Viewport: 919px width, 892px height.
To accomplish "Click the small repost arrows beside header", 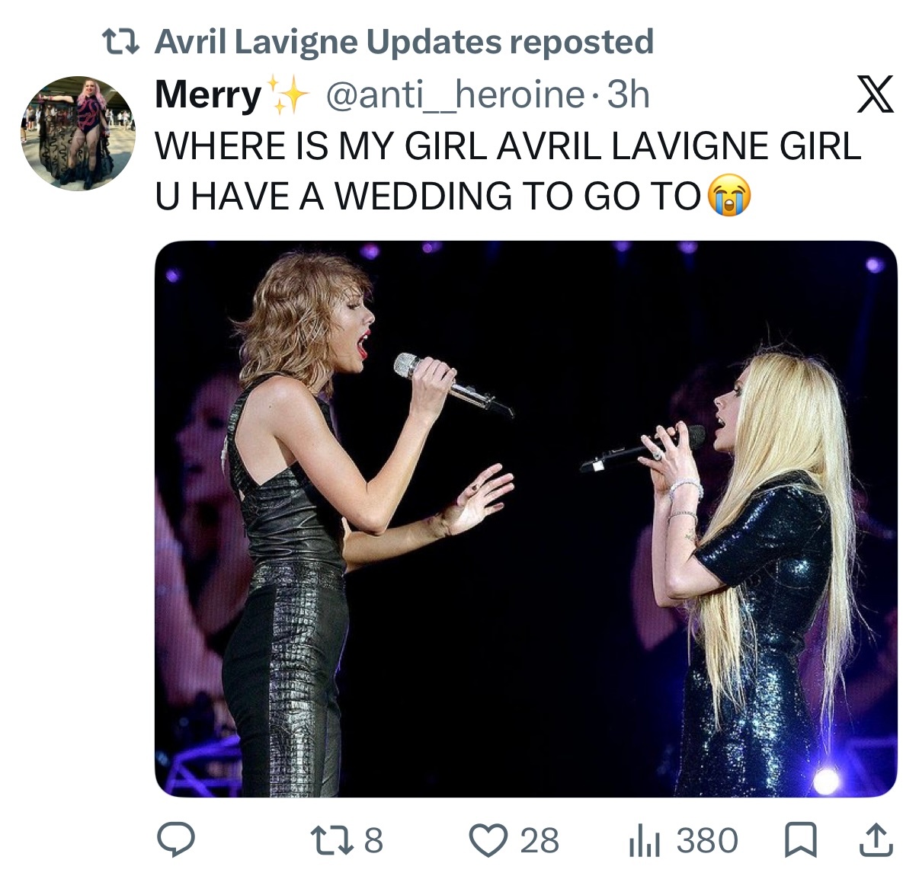I will [x=122, y=42].
